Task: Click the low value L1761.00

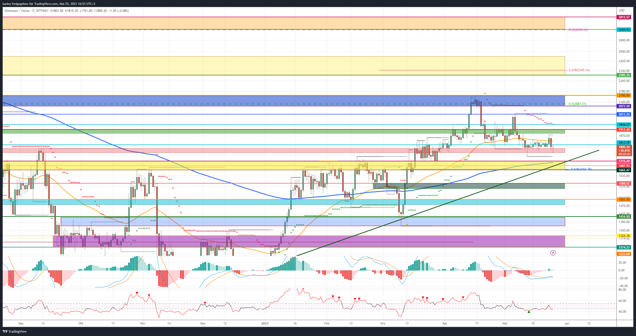Action: (x=86, y=11)
